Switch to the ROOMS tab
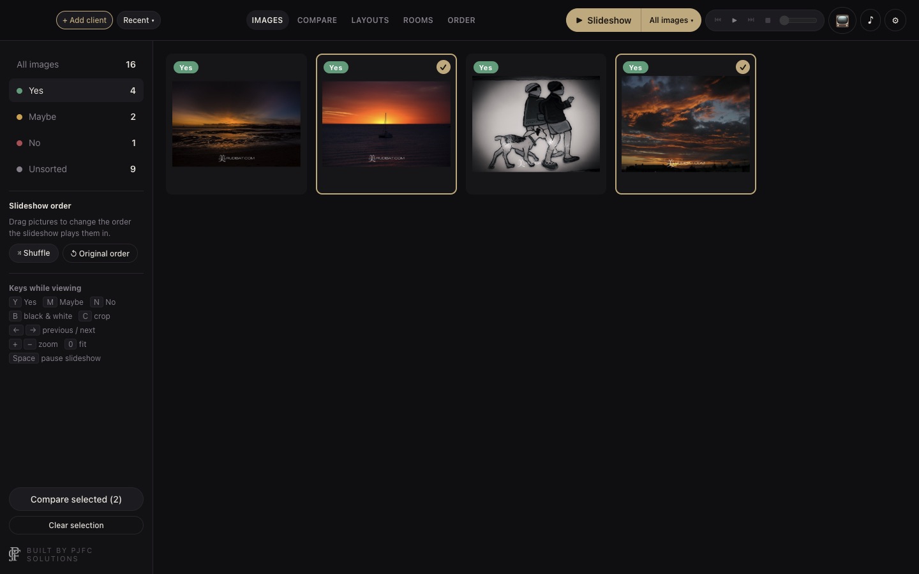919x574 pixels. (x=418, y=20)
